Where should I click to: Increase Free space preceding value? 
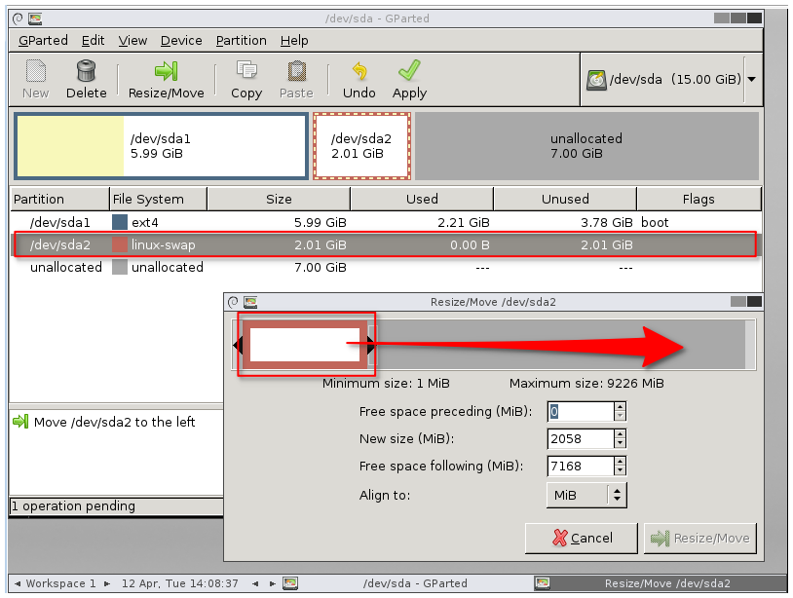(621, 407)
